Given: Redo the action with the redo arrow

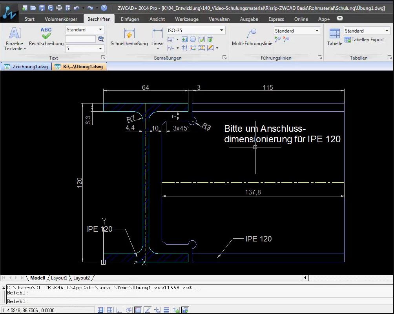Looking at the screenshot, I should (90, 8).
